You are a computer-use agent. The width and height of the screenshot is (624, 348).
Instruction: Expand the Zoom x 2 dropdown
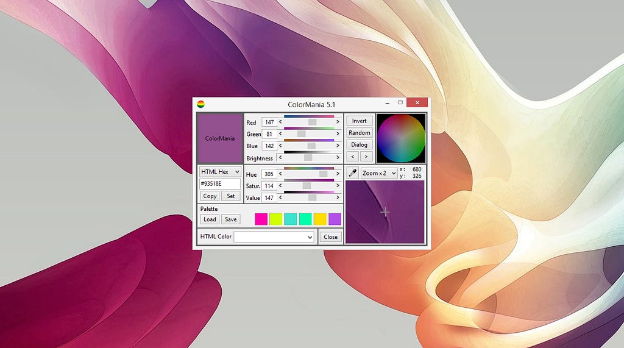379,173
